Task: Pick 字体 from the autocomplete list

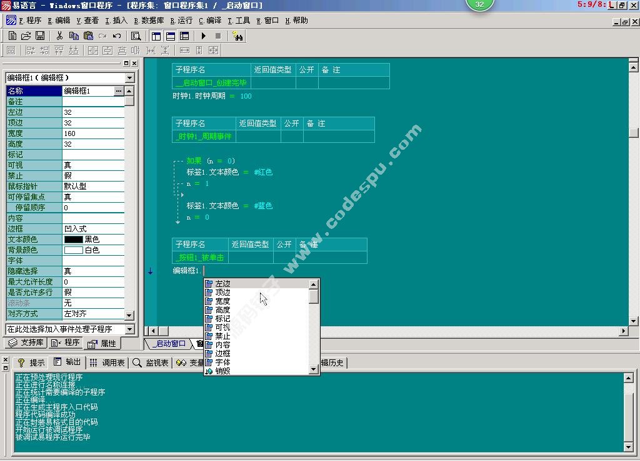Action: point(256,362)
